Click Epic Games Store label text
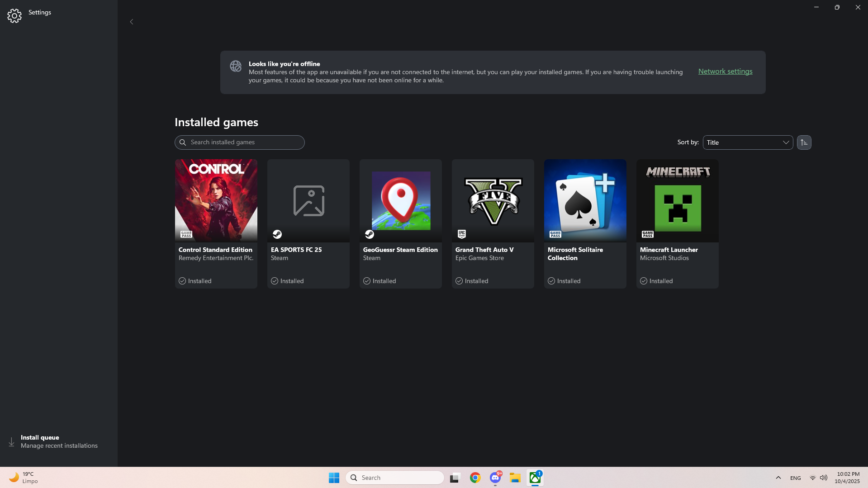 tap(479, 258)
